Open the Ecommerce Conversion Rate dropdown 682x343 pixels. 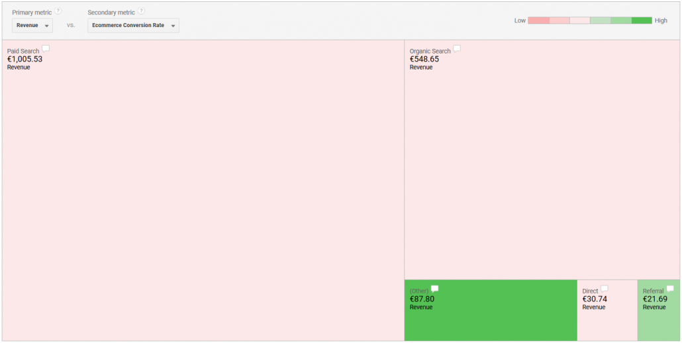133,25
